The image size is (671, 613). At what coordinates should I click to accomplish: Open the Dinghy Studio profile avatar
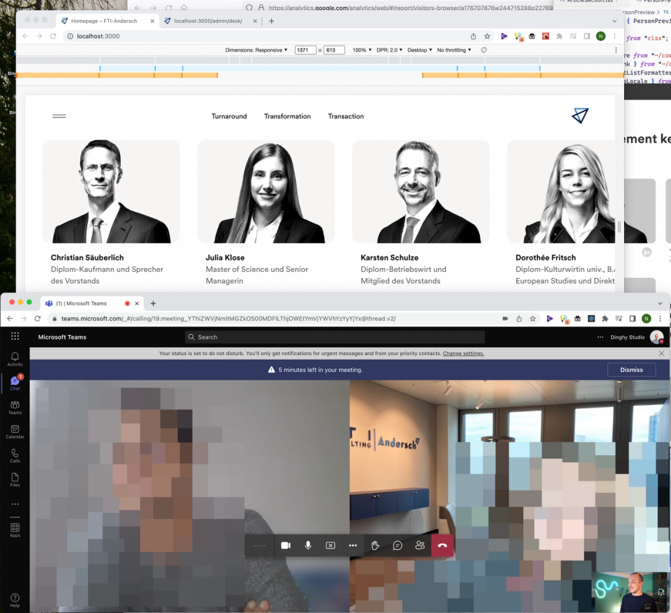click(656, 337)
